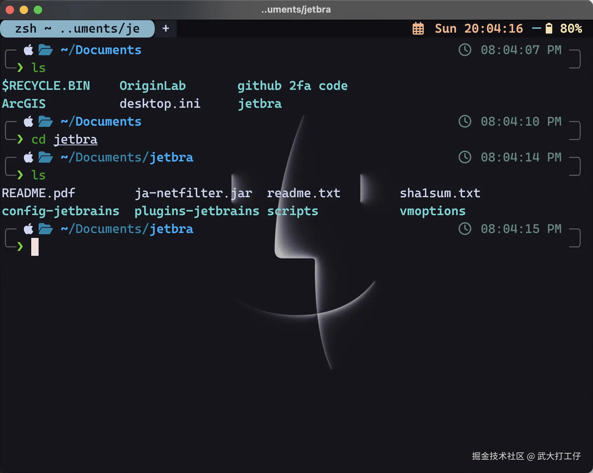The image size is (593, 473).
Task: Click the clock icon beside 08:04:15 PM
Action: coord(465,229)
